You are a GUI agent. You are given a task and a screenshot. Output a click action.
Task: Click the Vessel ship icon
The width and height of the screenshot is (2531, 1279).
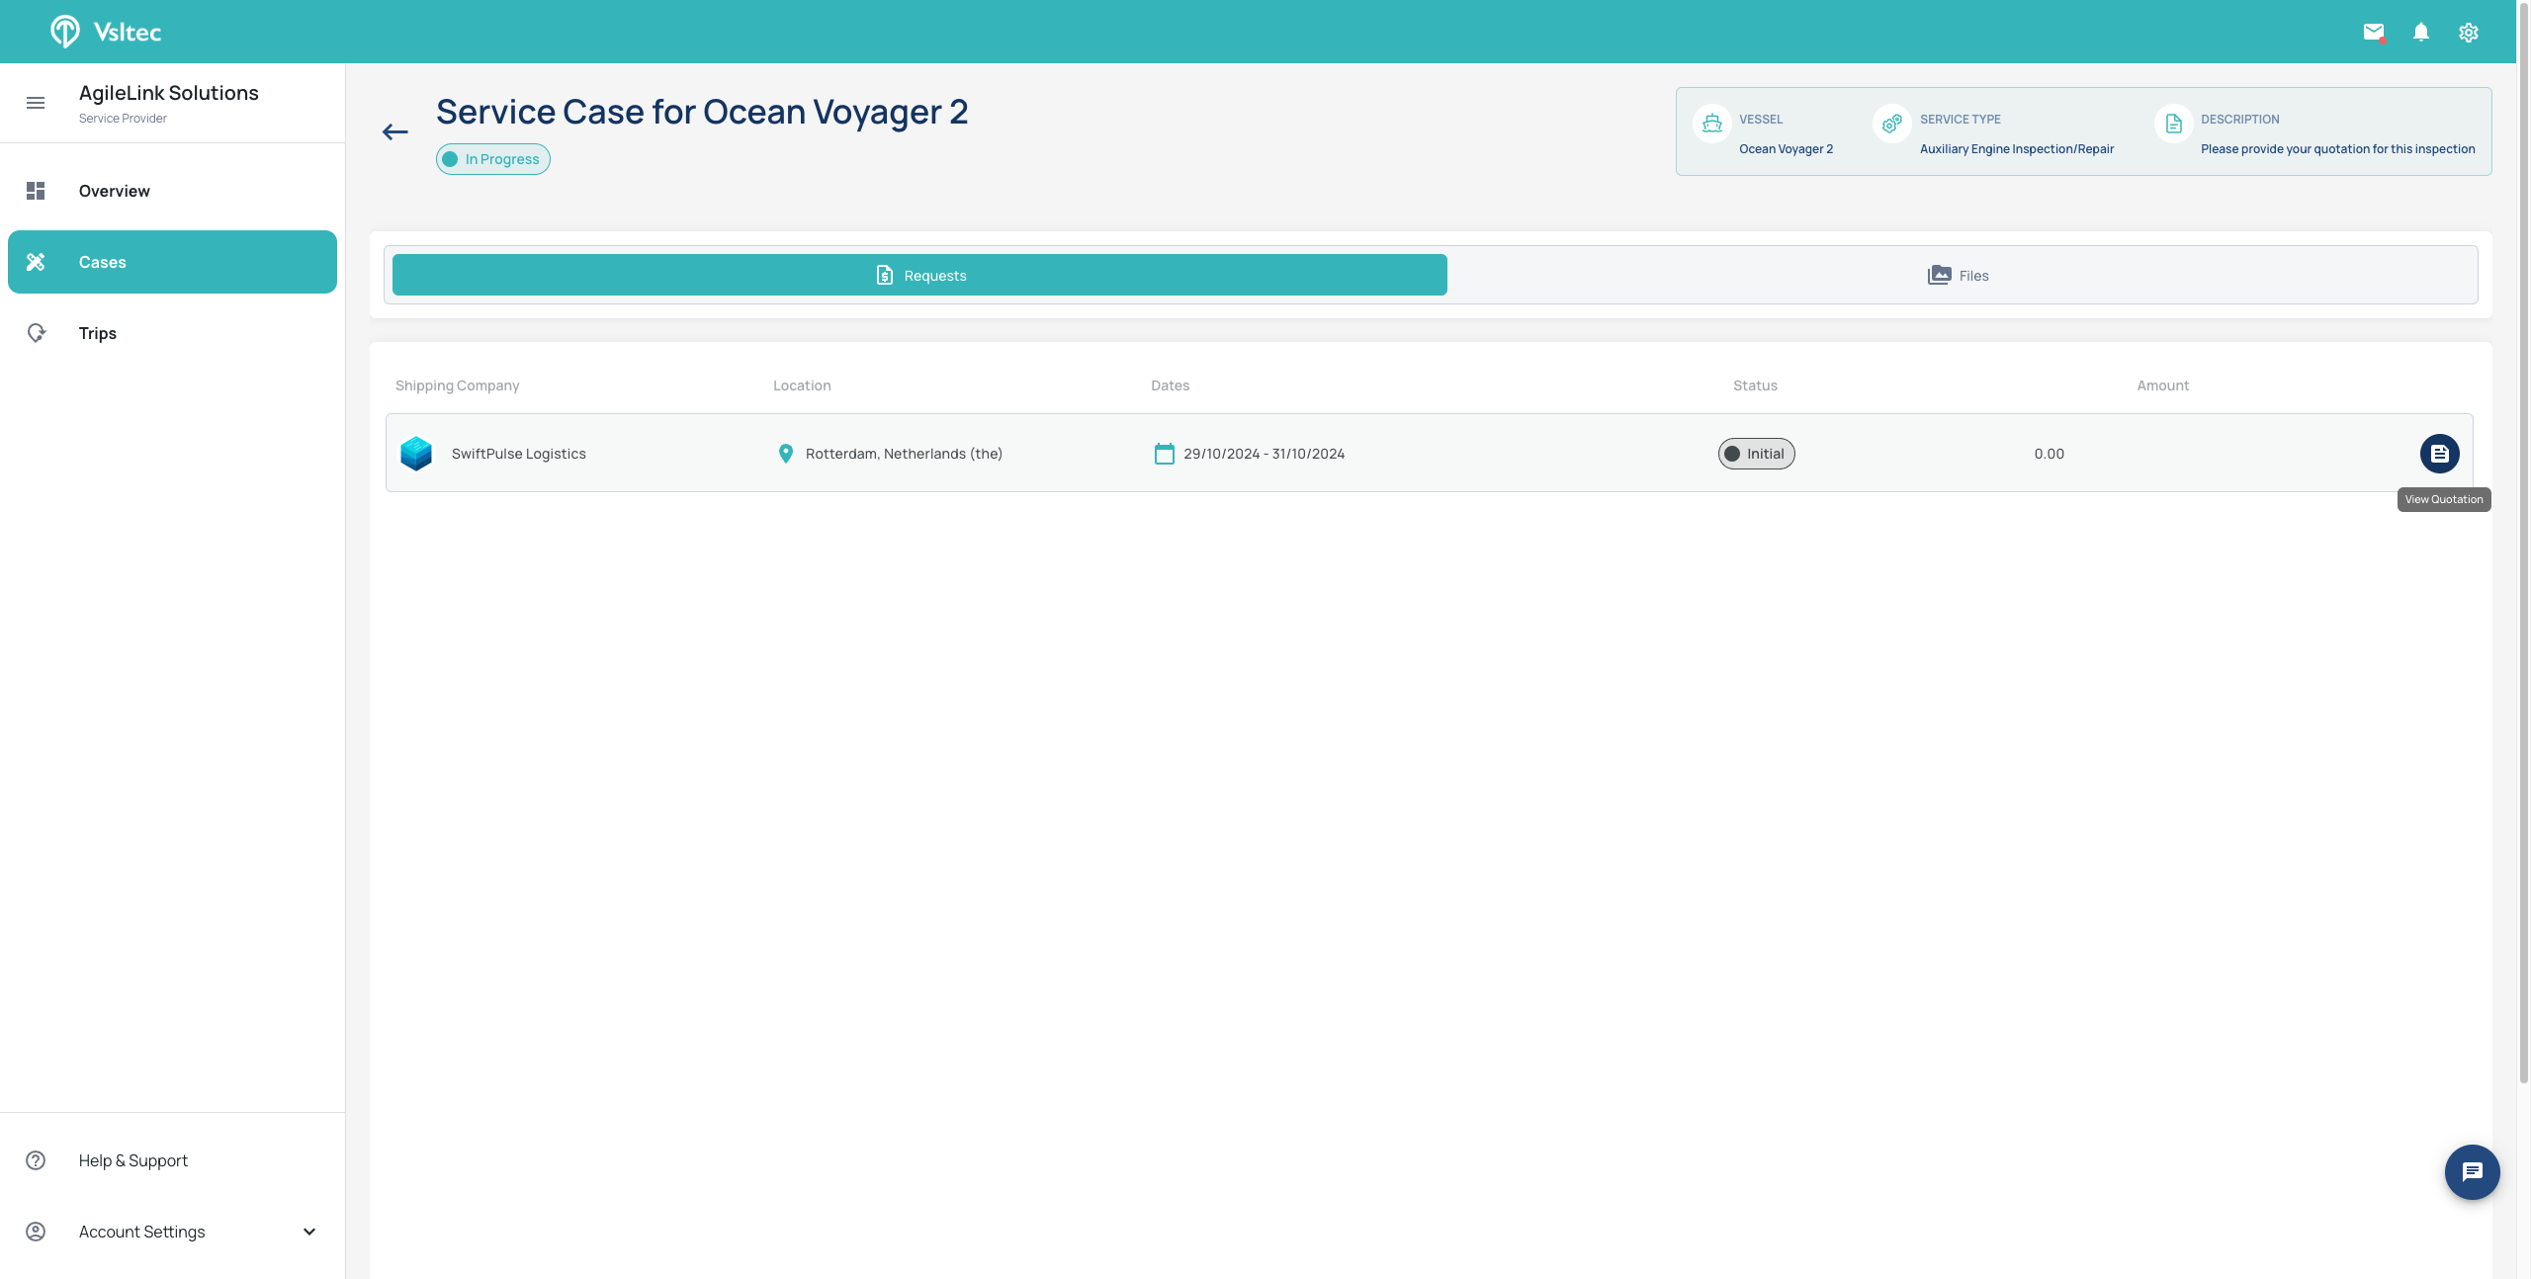[1712, 124]
